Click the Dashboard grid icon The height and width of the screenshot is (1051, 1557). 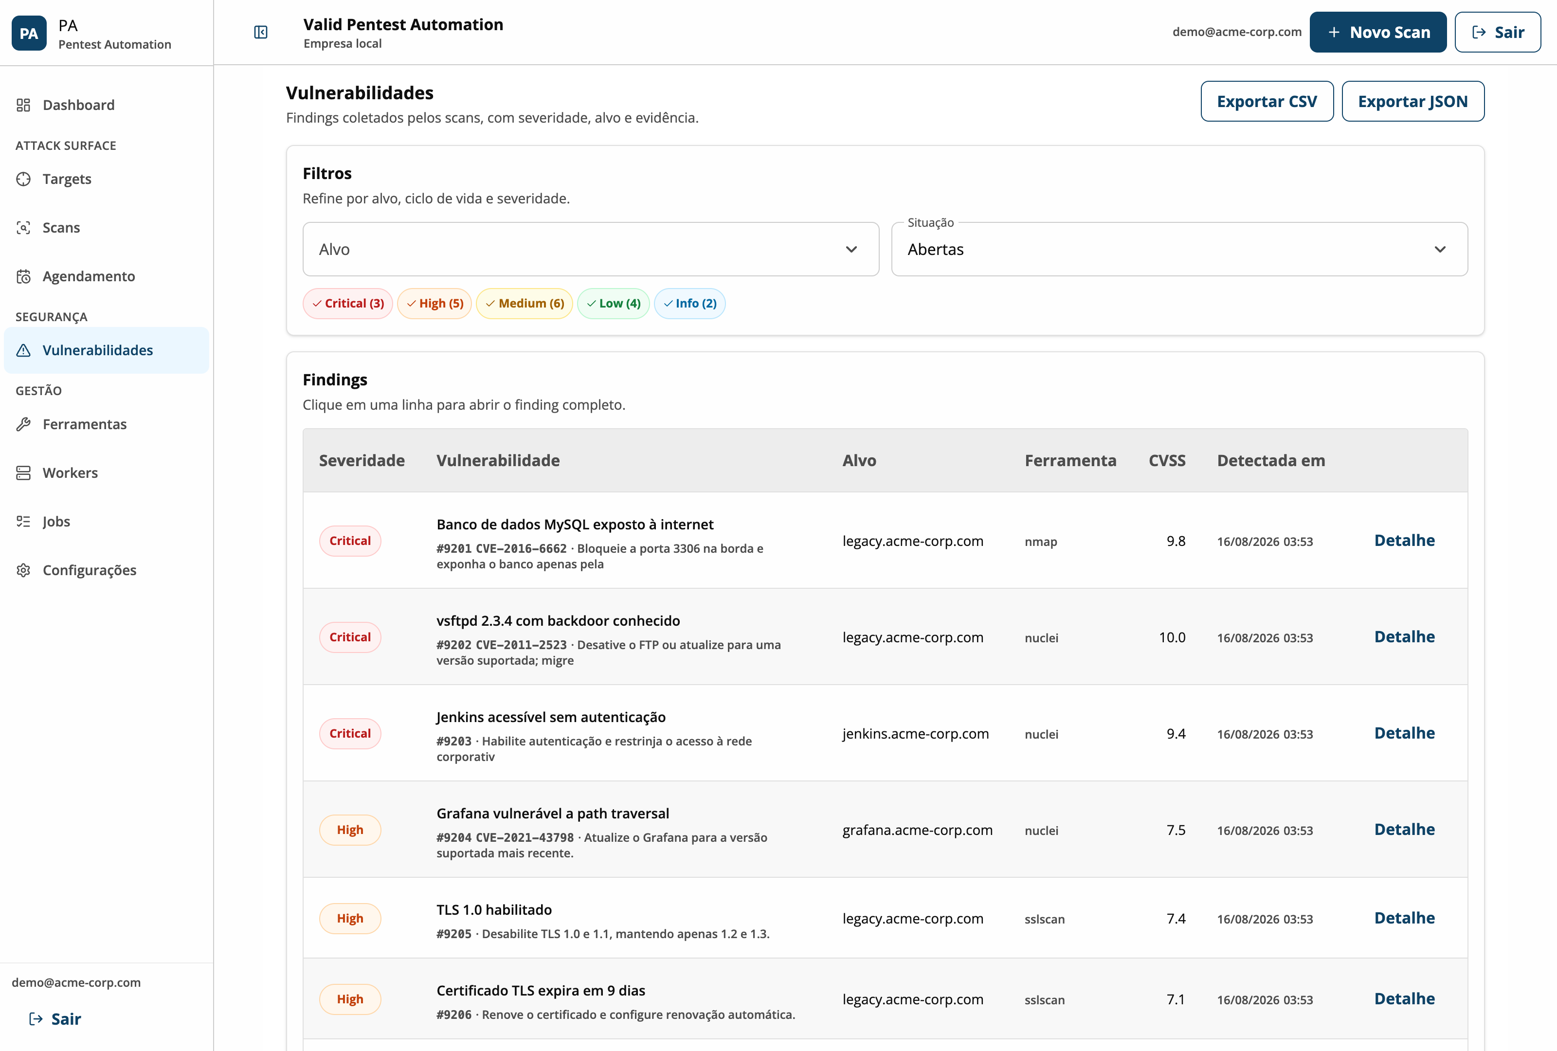[23, 105]
